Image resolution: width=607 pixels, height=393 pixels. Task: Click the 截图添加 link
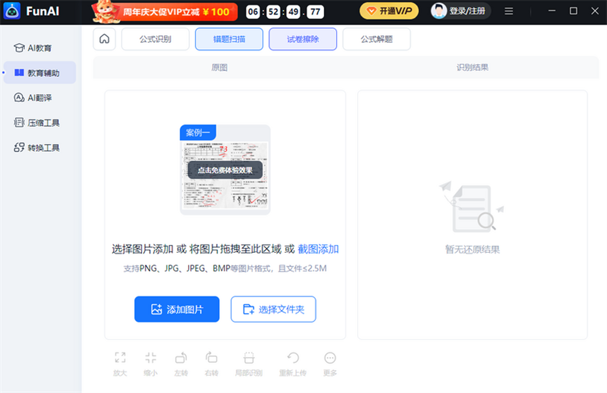pos(318,249)
